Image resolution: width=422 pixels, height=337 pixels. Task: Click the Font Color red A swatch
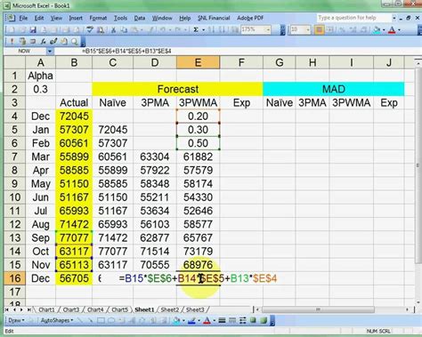(392, 30)
